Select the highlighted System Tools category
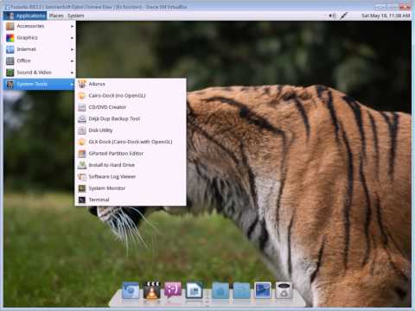Image resolution: width=415 pixels, height=311 pixels. [x=40, y=84]
